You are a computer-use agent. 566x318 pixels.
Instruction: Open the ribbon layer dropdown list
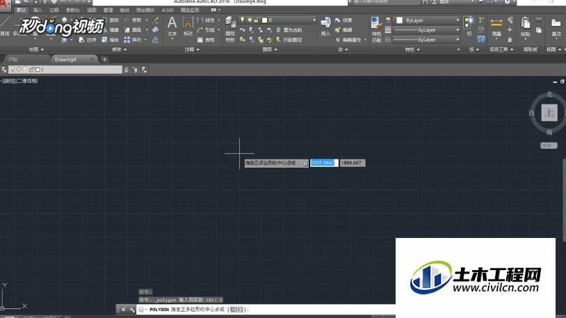pyautogui.click(x=314, y=20)
